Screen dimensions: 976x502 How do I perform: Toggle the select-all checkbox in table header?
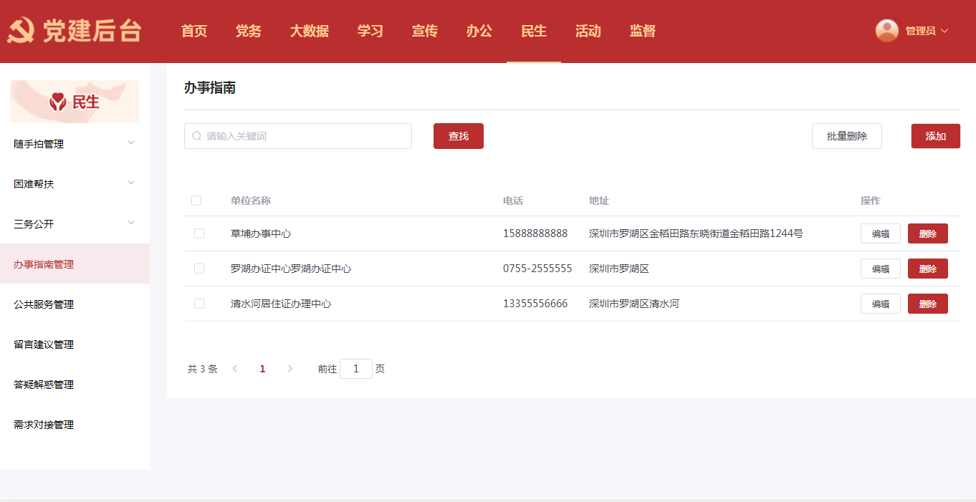click(x=196, y=201)
